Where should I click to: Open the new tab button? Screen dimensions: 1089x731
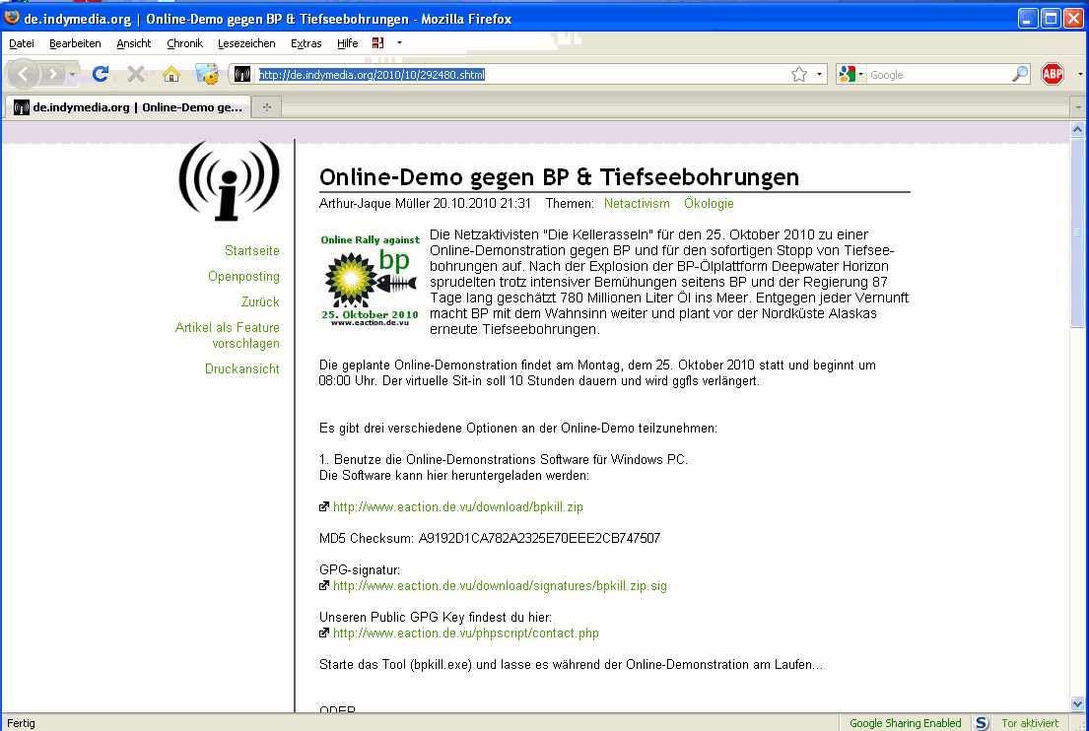(266, 106)
